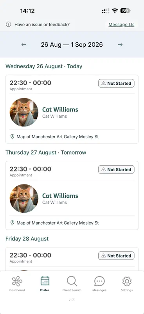The height and width of the screenshot is (314, 144).
Task: Advance to next week with right arrow
Action: pyautogui.click(x=120, y=44)
